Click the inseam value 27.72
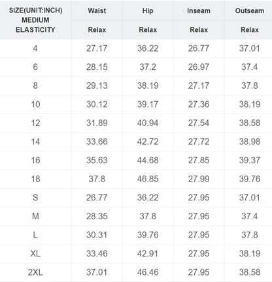The width and height of the screenshot is (272, 282). pyautogui.click(x=199, y=142)
